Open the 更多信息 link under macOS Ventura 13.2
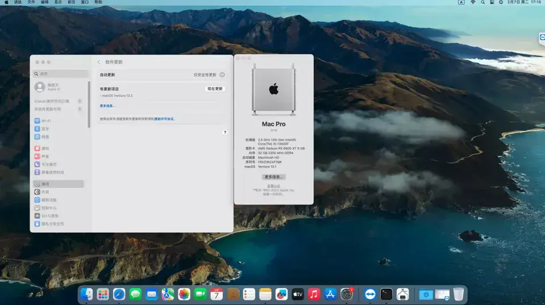This screenshot has height=305, width=545. tap(107, 106)
